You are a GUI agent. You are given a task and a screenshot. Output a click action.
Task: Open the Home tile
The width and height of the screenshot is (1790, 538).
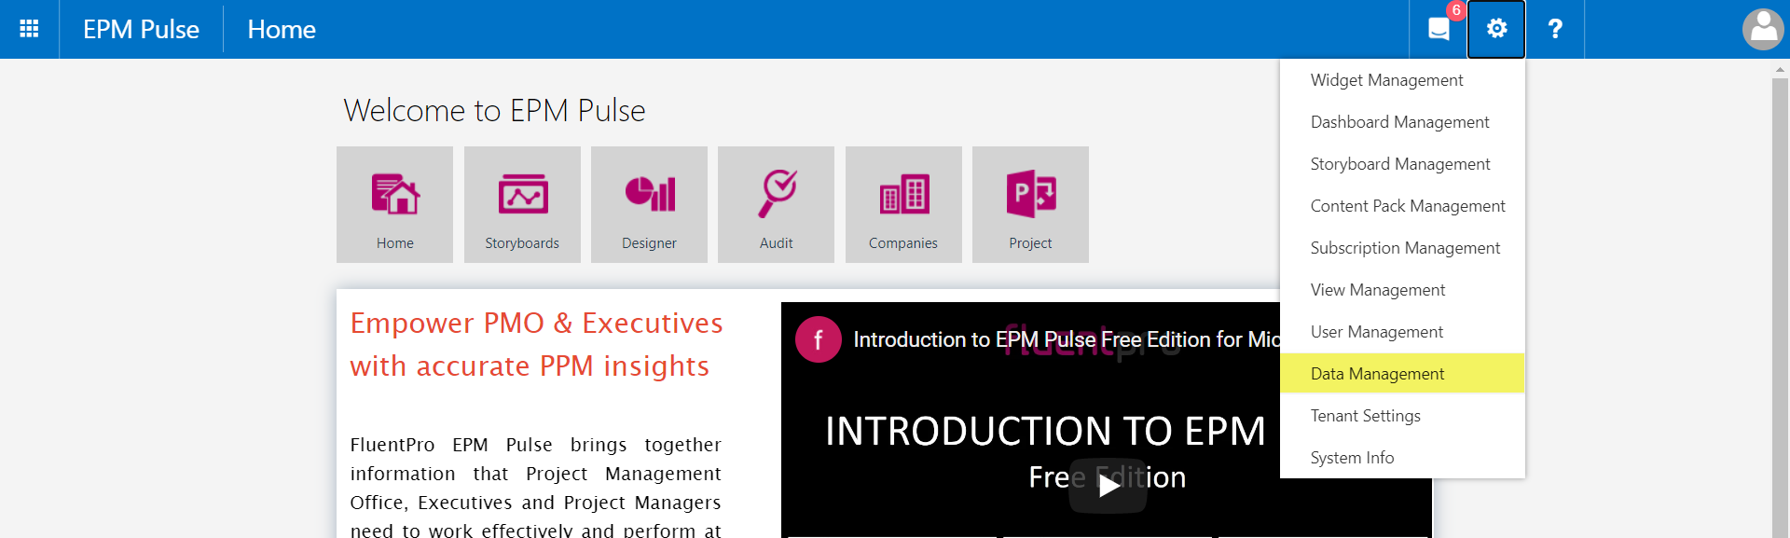tap(394, 204)
